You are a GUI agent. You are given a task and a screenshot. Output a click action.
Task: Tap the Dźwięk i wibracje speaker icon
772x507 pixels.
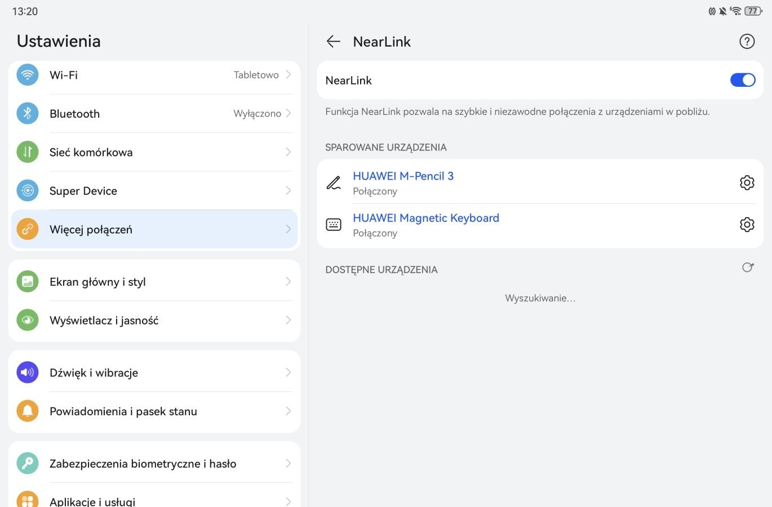(28, 372)
